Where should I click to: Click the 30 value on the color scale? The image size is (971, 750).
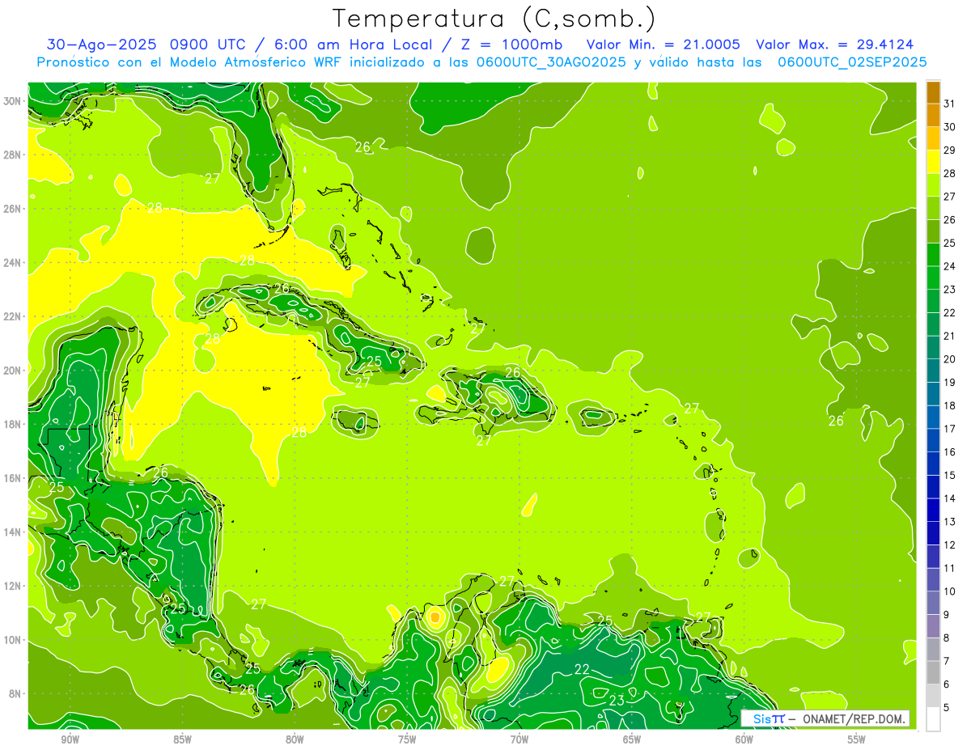(950, 127)
